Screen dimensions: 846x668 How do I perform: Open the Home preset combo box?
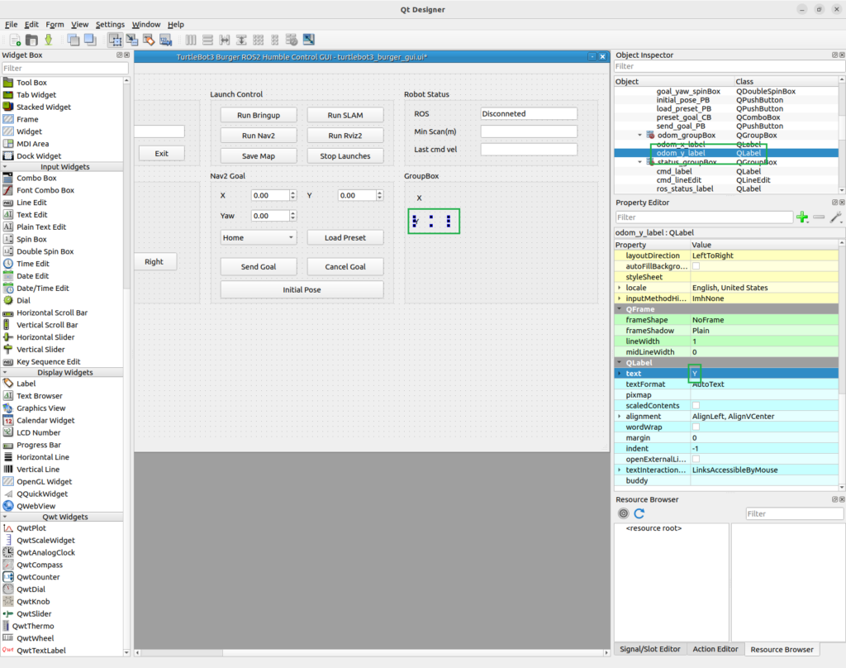(259, 237)
